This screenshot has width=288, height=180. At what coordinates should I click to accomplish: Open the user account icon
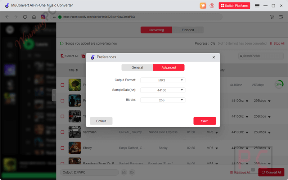(x=212, y=5)
